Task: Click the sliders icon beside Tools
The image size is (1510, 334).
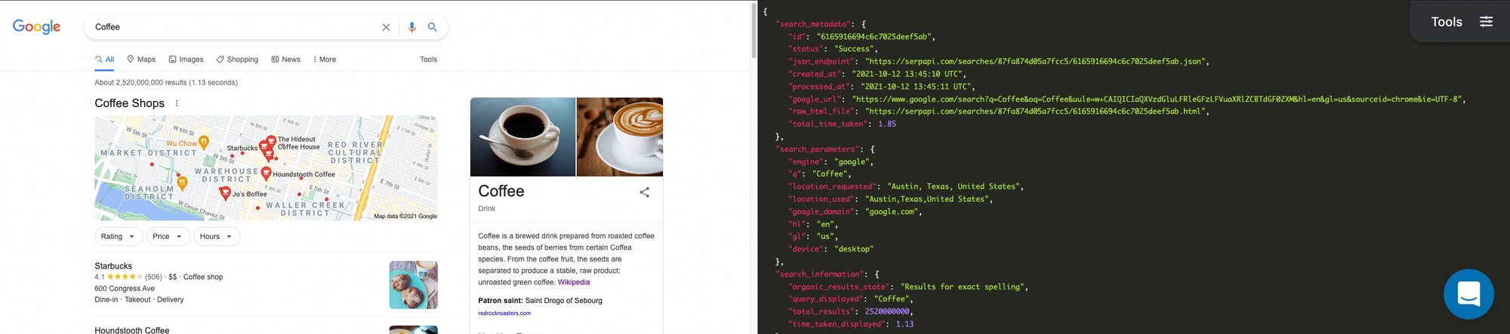Action: pos(1486,21)
